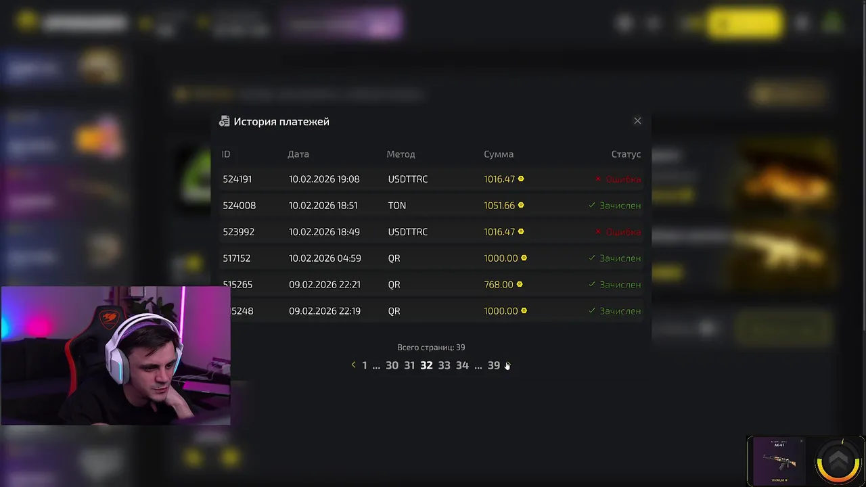866x487 pixels.
Task: Click coin icon next to 768.00
Action: (520, 284)
